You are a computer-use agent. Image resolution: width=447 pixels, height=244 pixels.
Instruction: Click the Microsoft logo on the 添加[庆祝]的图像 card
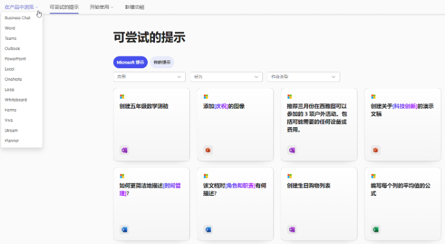(206, 96)
